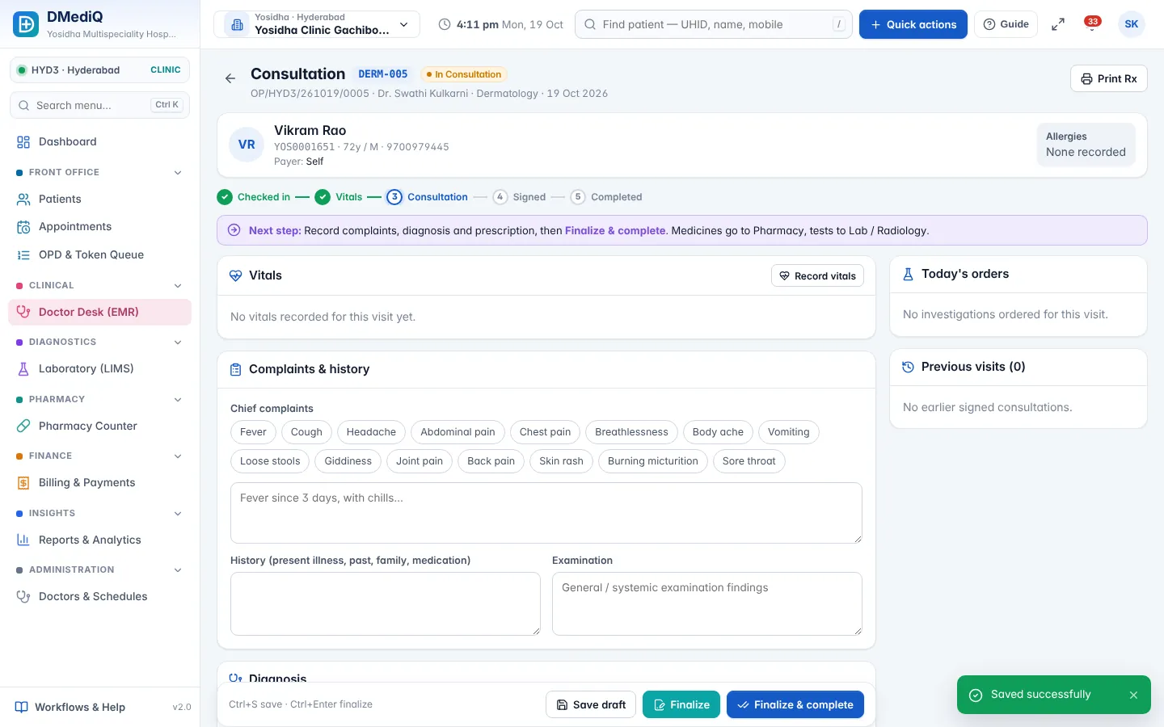The width and height of the screenshot is (1164, 727).
Task: Click Finalize & complete button
Action: [795, 705]
